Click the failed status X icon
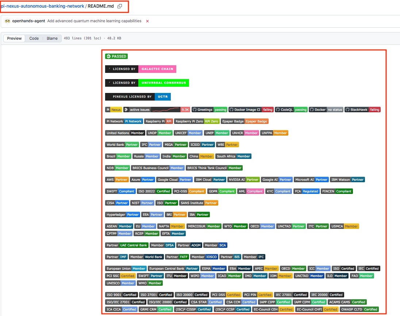 147,21
